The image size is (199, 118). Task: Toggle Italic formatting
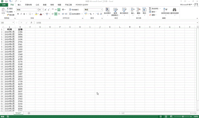coord(21,14)
